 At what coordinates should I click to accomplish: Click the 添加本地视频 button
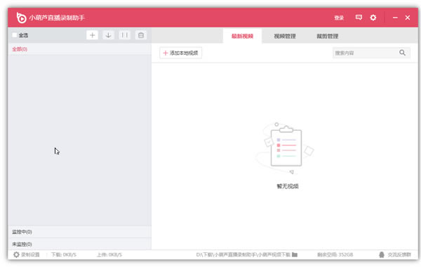[181, 53]
